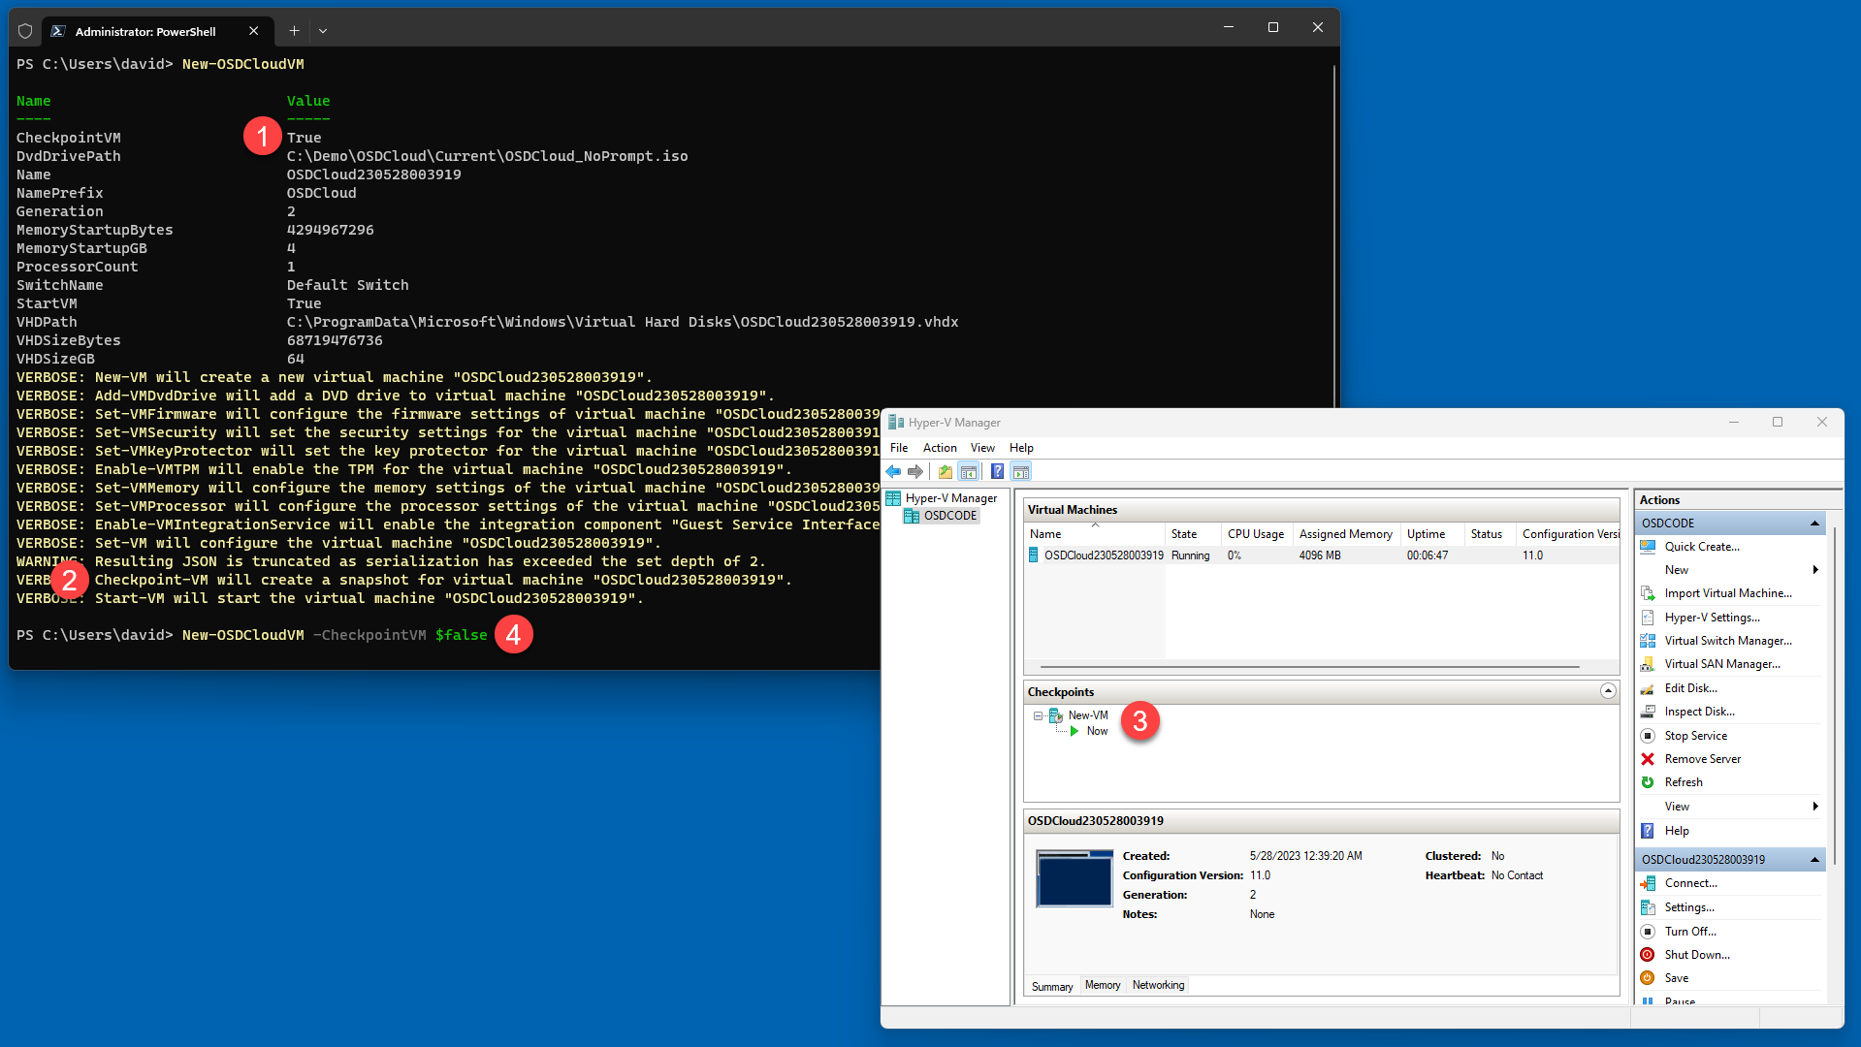Click Connect... in the Actions pane
This screenshot has width=1861, height=1047.
pos(1690,883)
